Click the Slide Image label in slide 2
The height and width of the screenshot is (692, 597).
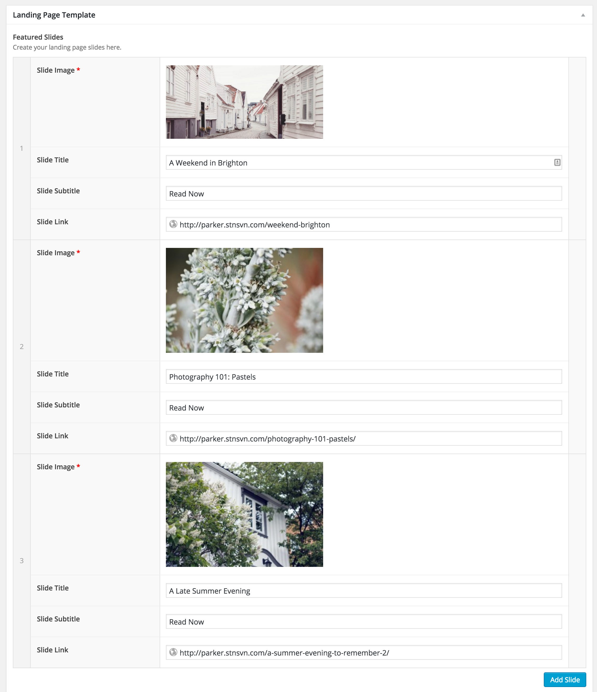pos(58,253)
